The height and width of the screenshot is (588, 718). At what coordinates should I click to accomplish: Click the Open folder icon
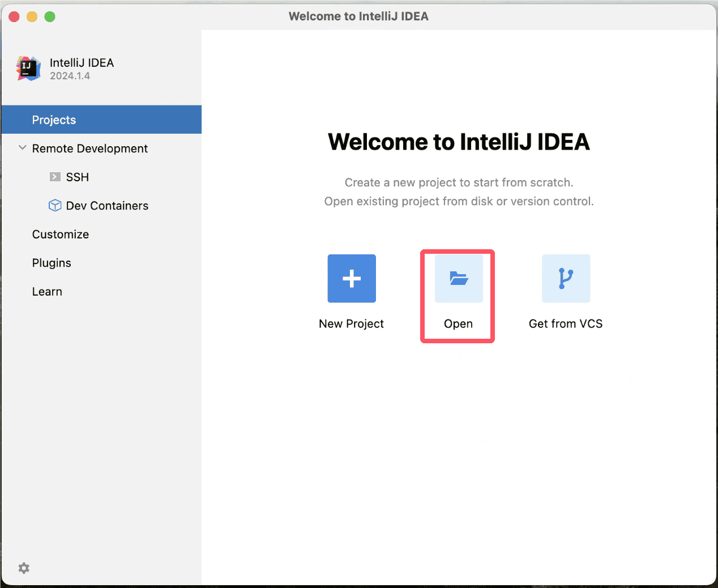pyautogui.click(x=459, y=278)
